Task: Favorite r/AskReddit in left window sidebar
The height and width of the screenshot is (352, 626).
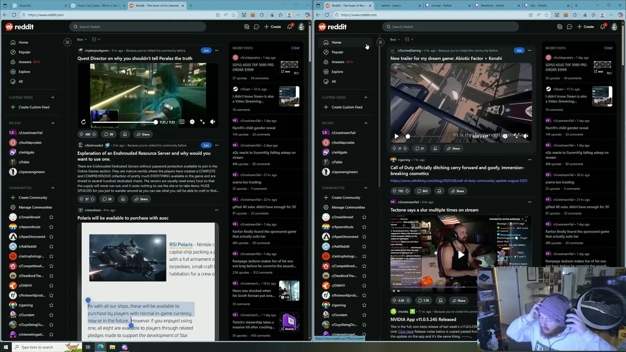Action: 51,246
